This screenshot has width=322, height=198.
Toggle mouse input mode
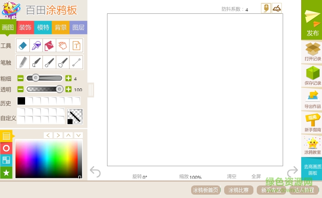[x=266, y=8]
